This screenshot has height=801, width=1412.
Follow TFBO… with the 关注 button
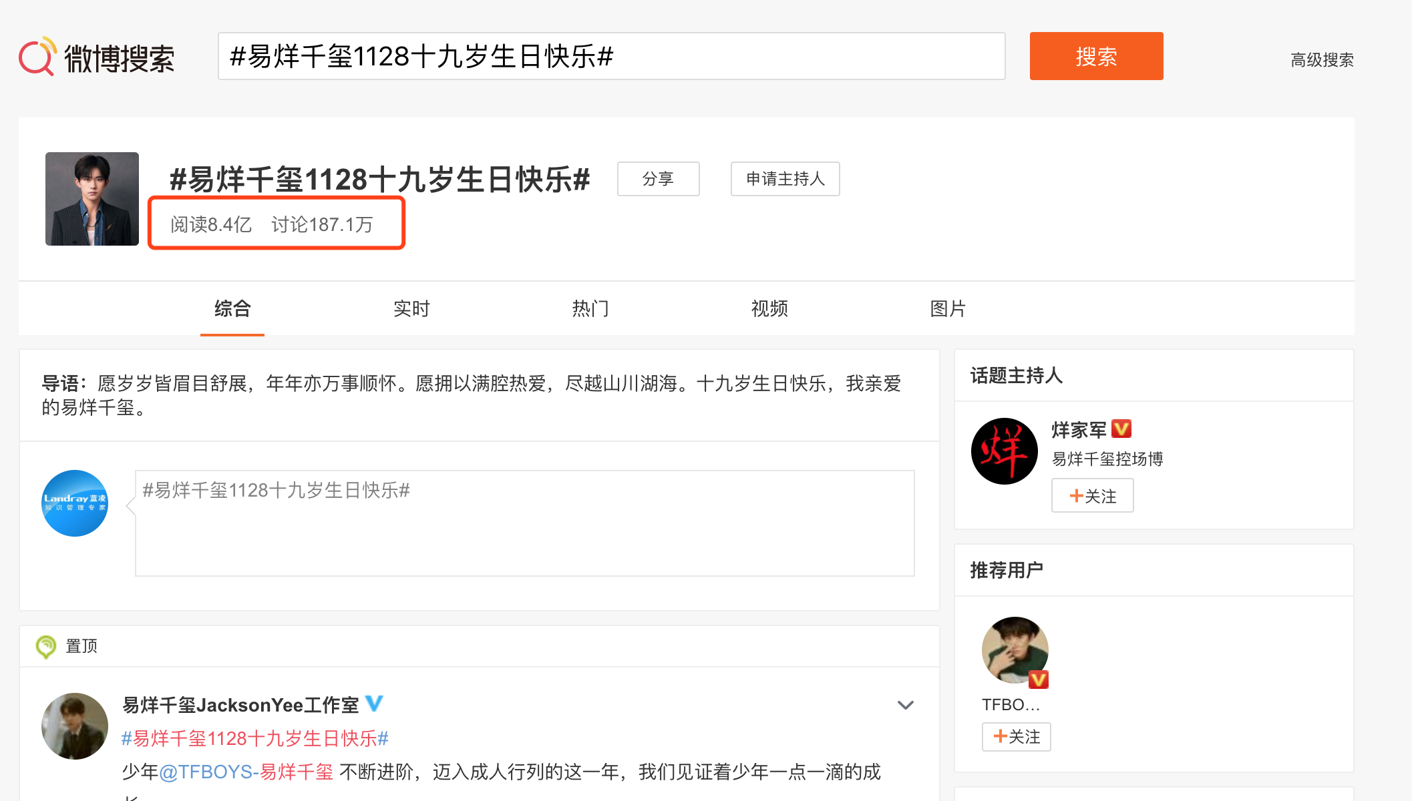click(1017, 737)
